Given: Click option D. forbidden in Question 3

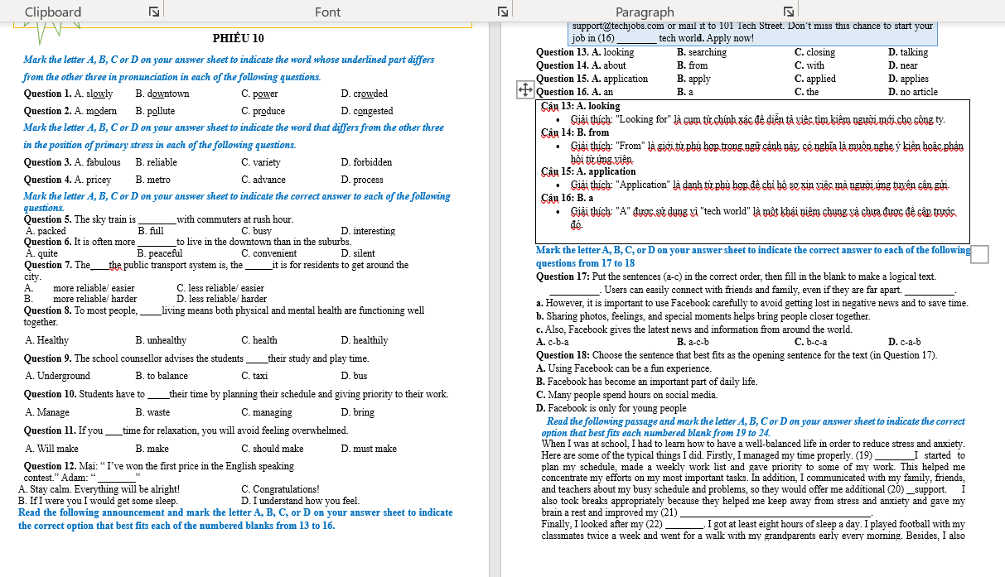Looking at the screenshot, I should click(x=366, y=162).
